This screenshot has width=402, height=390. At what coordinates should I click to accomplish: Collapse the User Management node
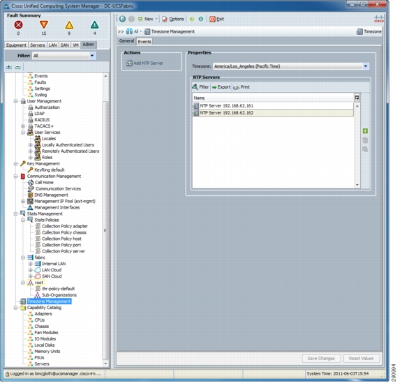[x=15, y=101]
